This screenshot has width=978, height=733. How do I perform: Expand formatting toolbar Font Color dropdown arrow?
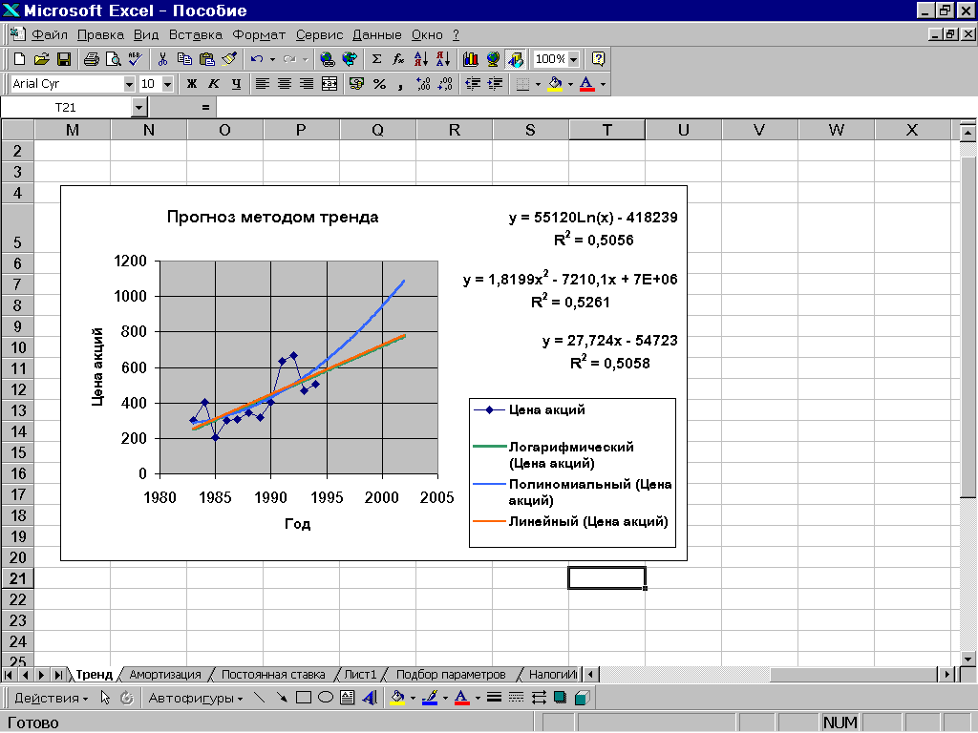(603, 84)
